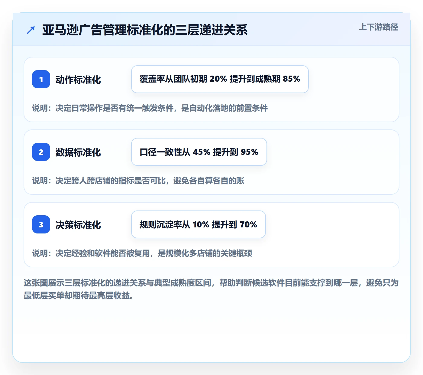The image size is (423, 375).
Task: Click the 数据标准化 heading
Action: [x=78, y=152]
